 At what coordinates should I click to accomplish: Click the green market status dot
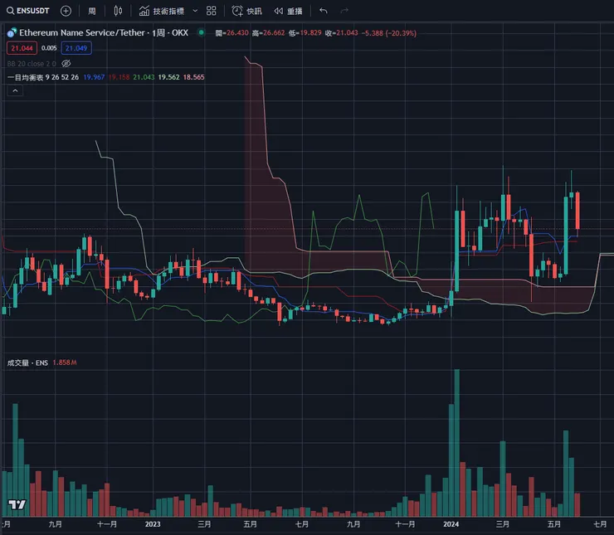[202, 32]
